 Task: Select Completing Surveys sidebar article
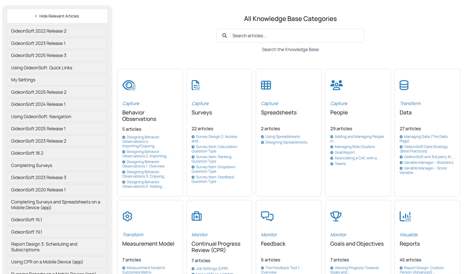pyautogui.click(x=57, y=165)
